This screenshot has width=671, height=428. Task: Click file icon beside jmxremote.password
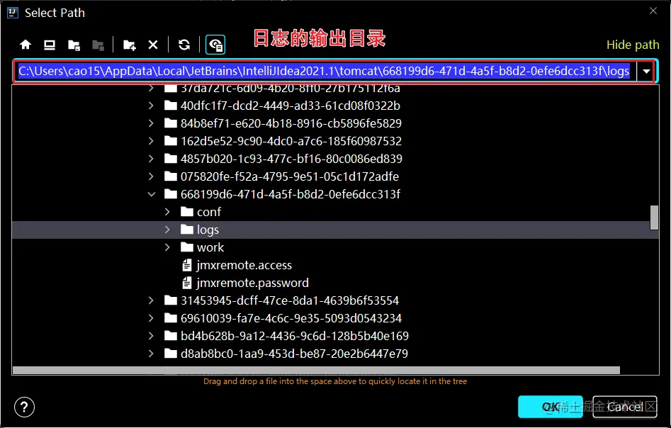click(x=187, y=283)
